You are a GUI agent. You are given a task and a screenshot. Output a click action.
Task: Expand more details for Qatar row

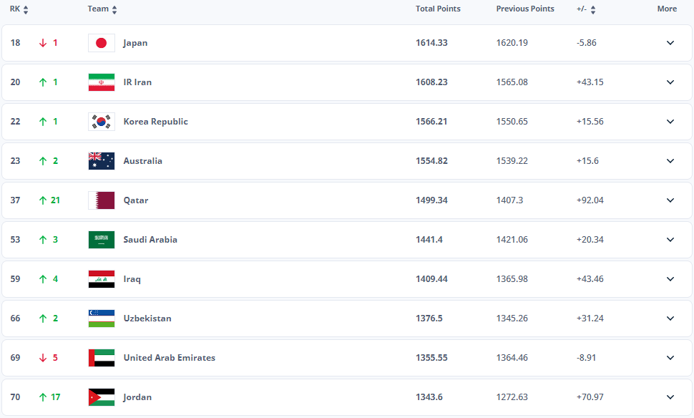pos(670,200)
